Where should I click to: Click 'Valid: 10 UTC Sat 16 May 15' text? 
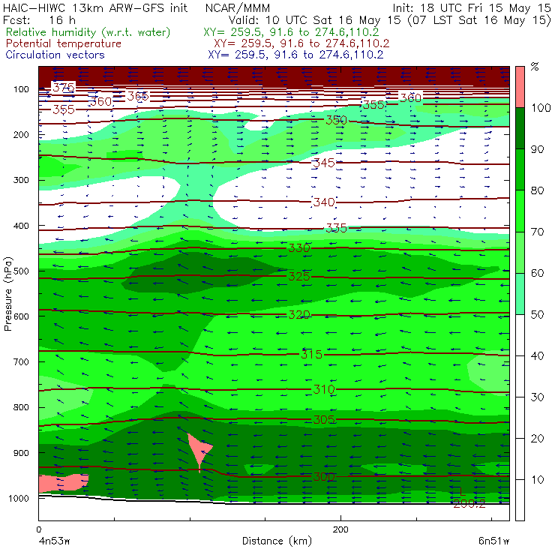(316, 19)
